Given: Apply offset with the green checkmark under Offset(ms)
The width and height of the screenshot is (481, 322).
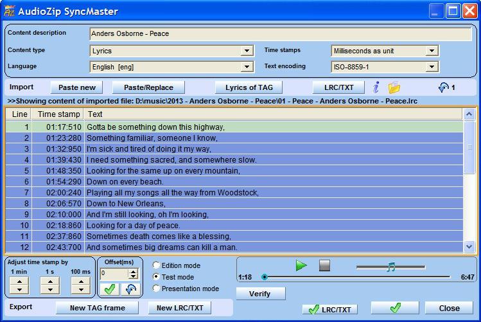Looking at the screenshot, I should pyautogui.click(x=110, y=289).
